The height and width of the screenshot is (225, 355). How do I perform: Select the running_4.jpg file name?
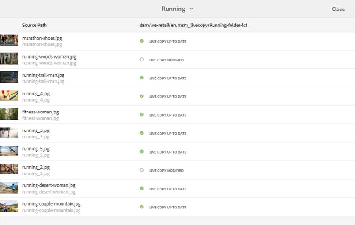point(36,94)
